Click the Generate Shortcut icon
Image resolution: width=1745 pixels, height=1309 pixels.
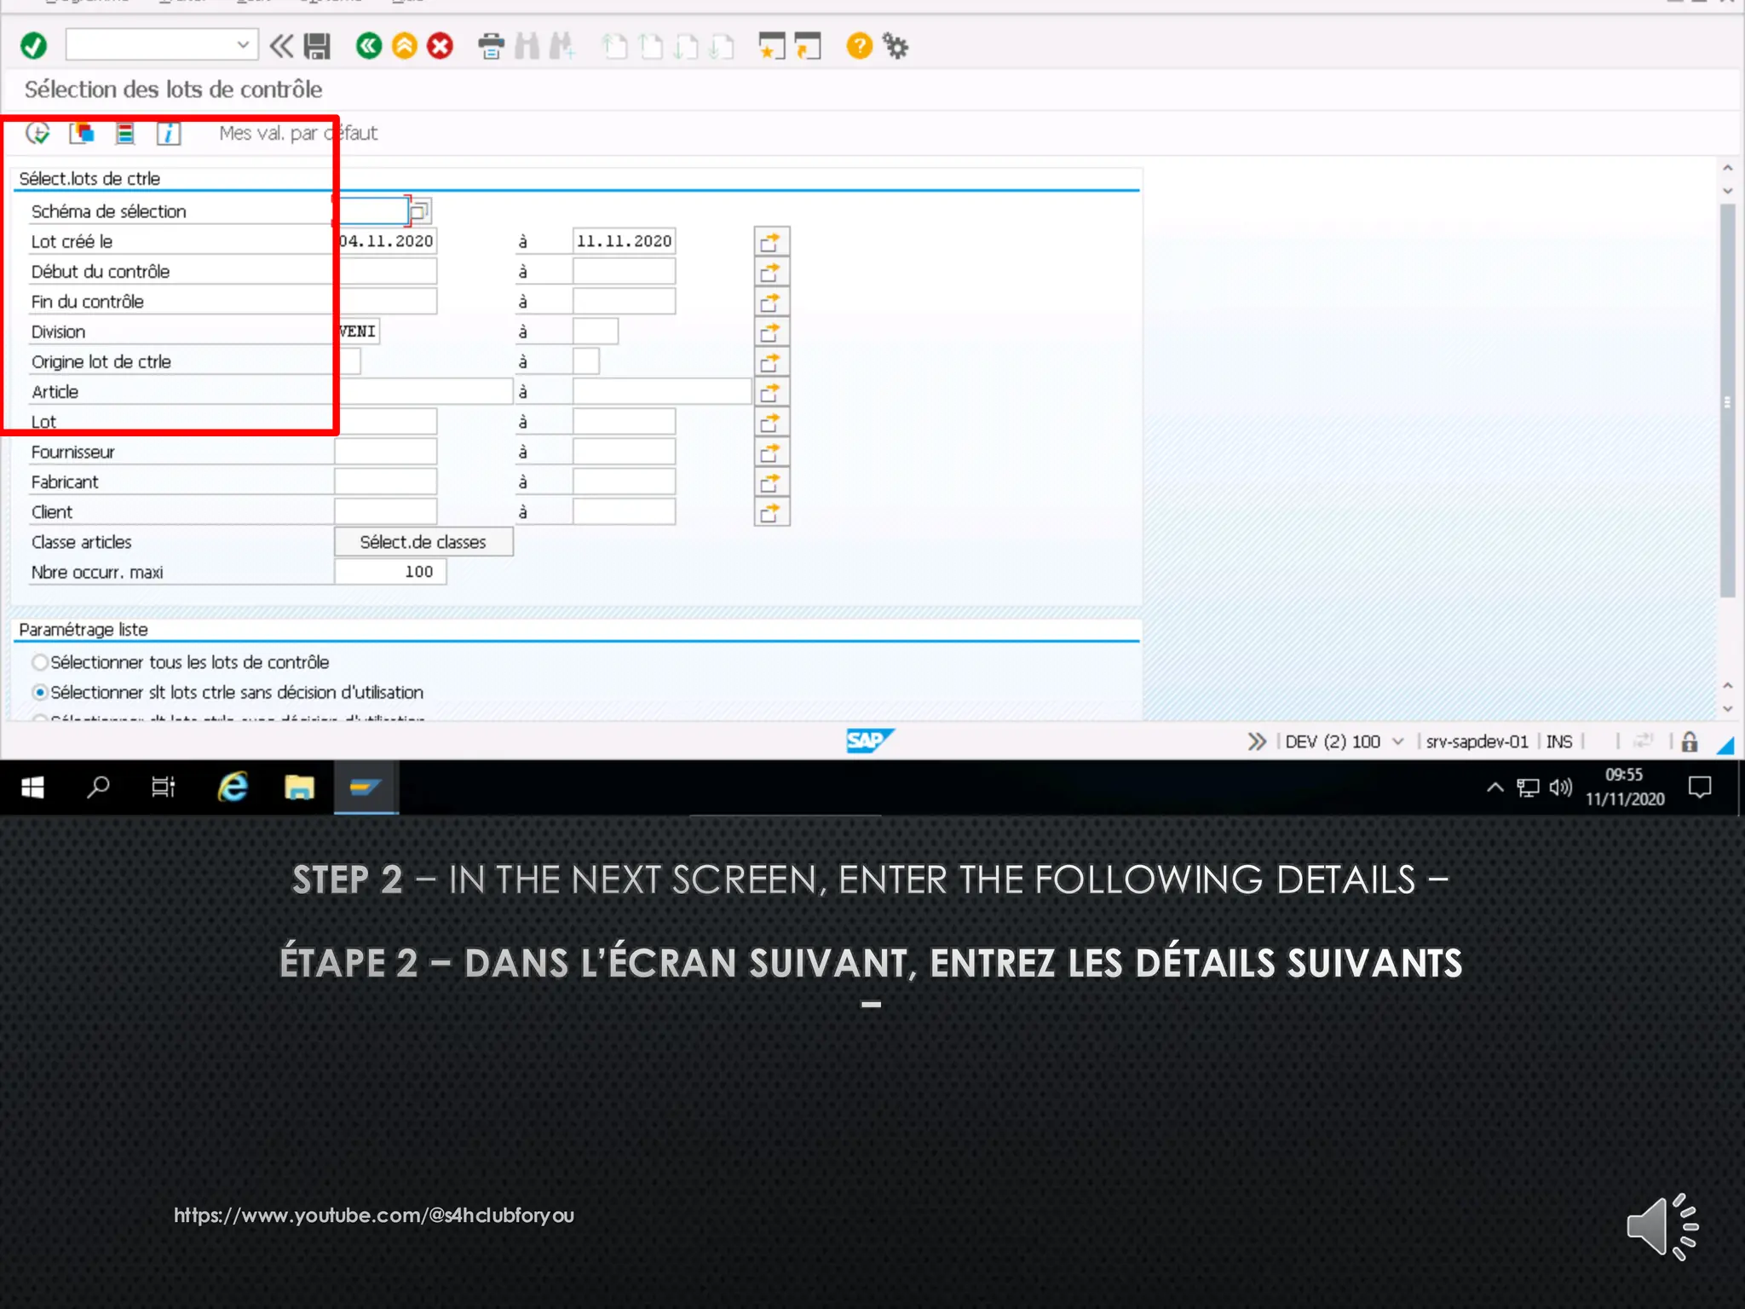(x=807, y=46)
